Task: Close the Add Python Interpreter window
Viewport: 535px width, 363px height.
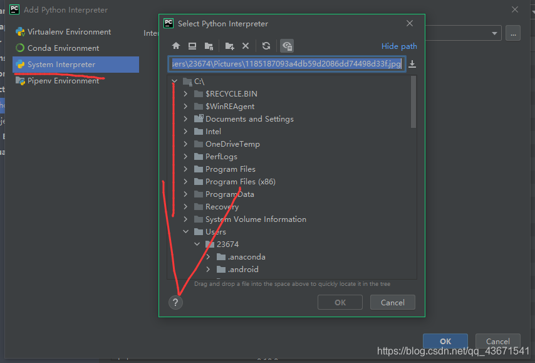Action: pos(515,9)
